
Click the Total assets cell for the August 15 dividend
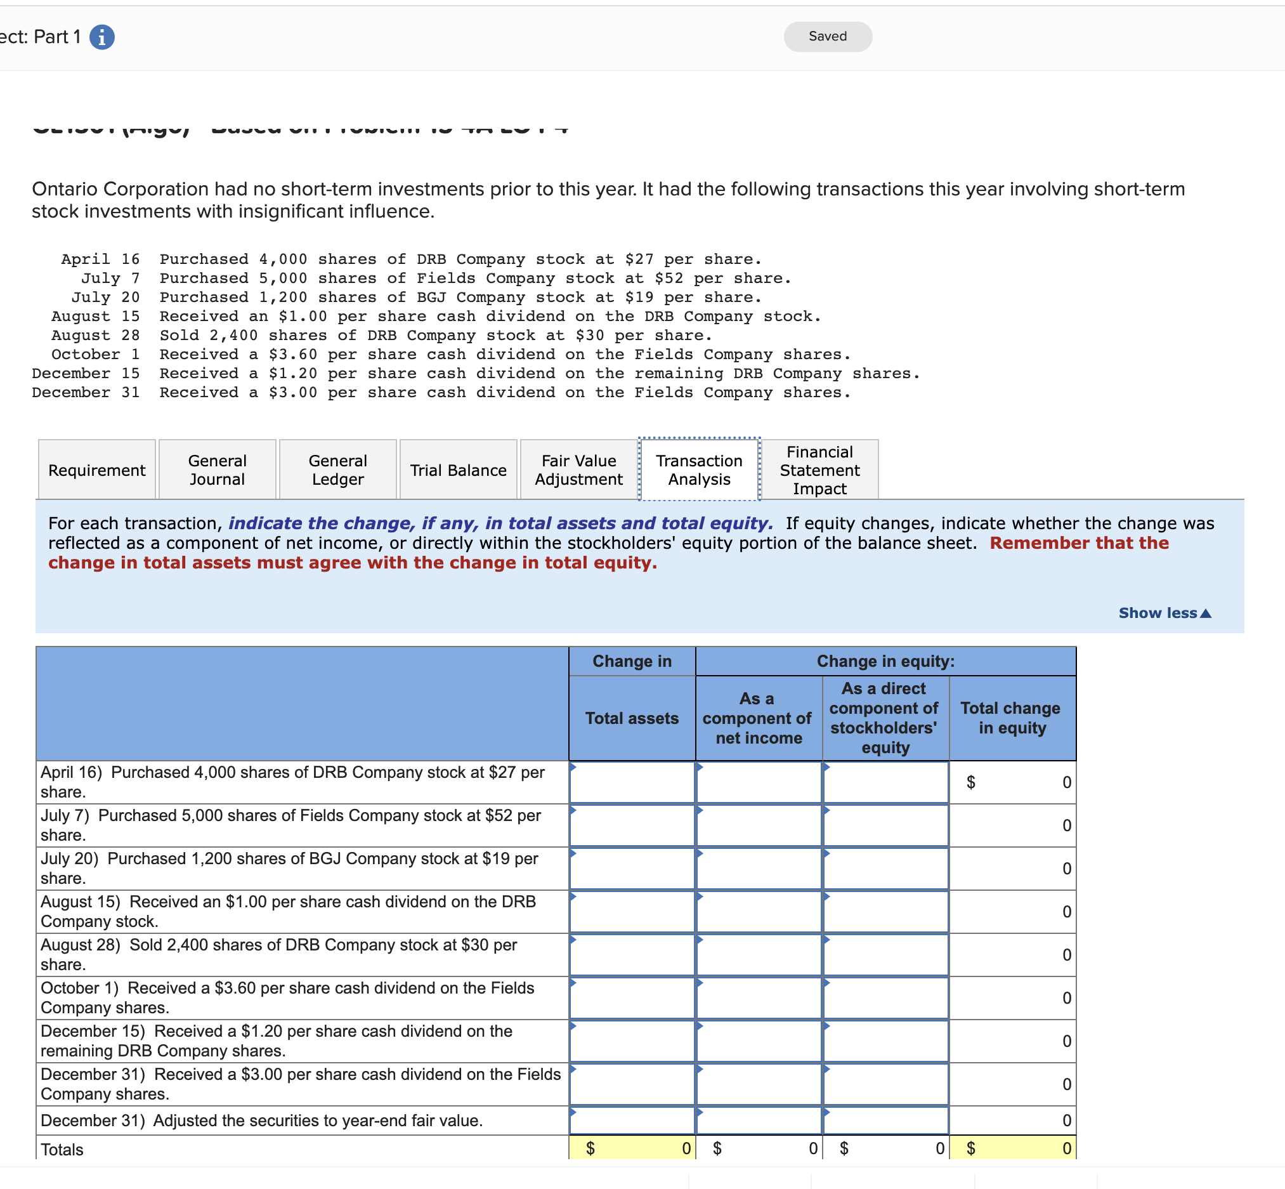pyautogui.click(x=632, y=912)
